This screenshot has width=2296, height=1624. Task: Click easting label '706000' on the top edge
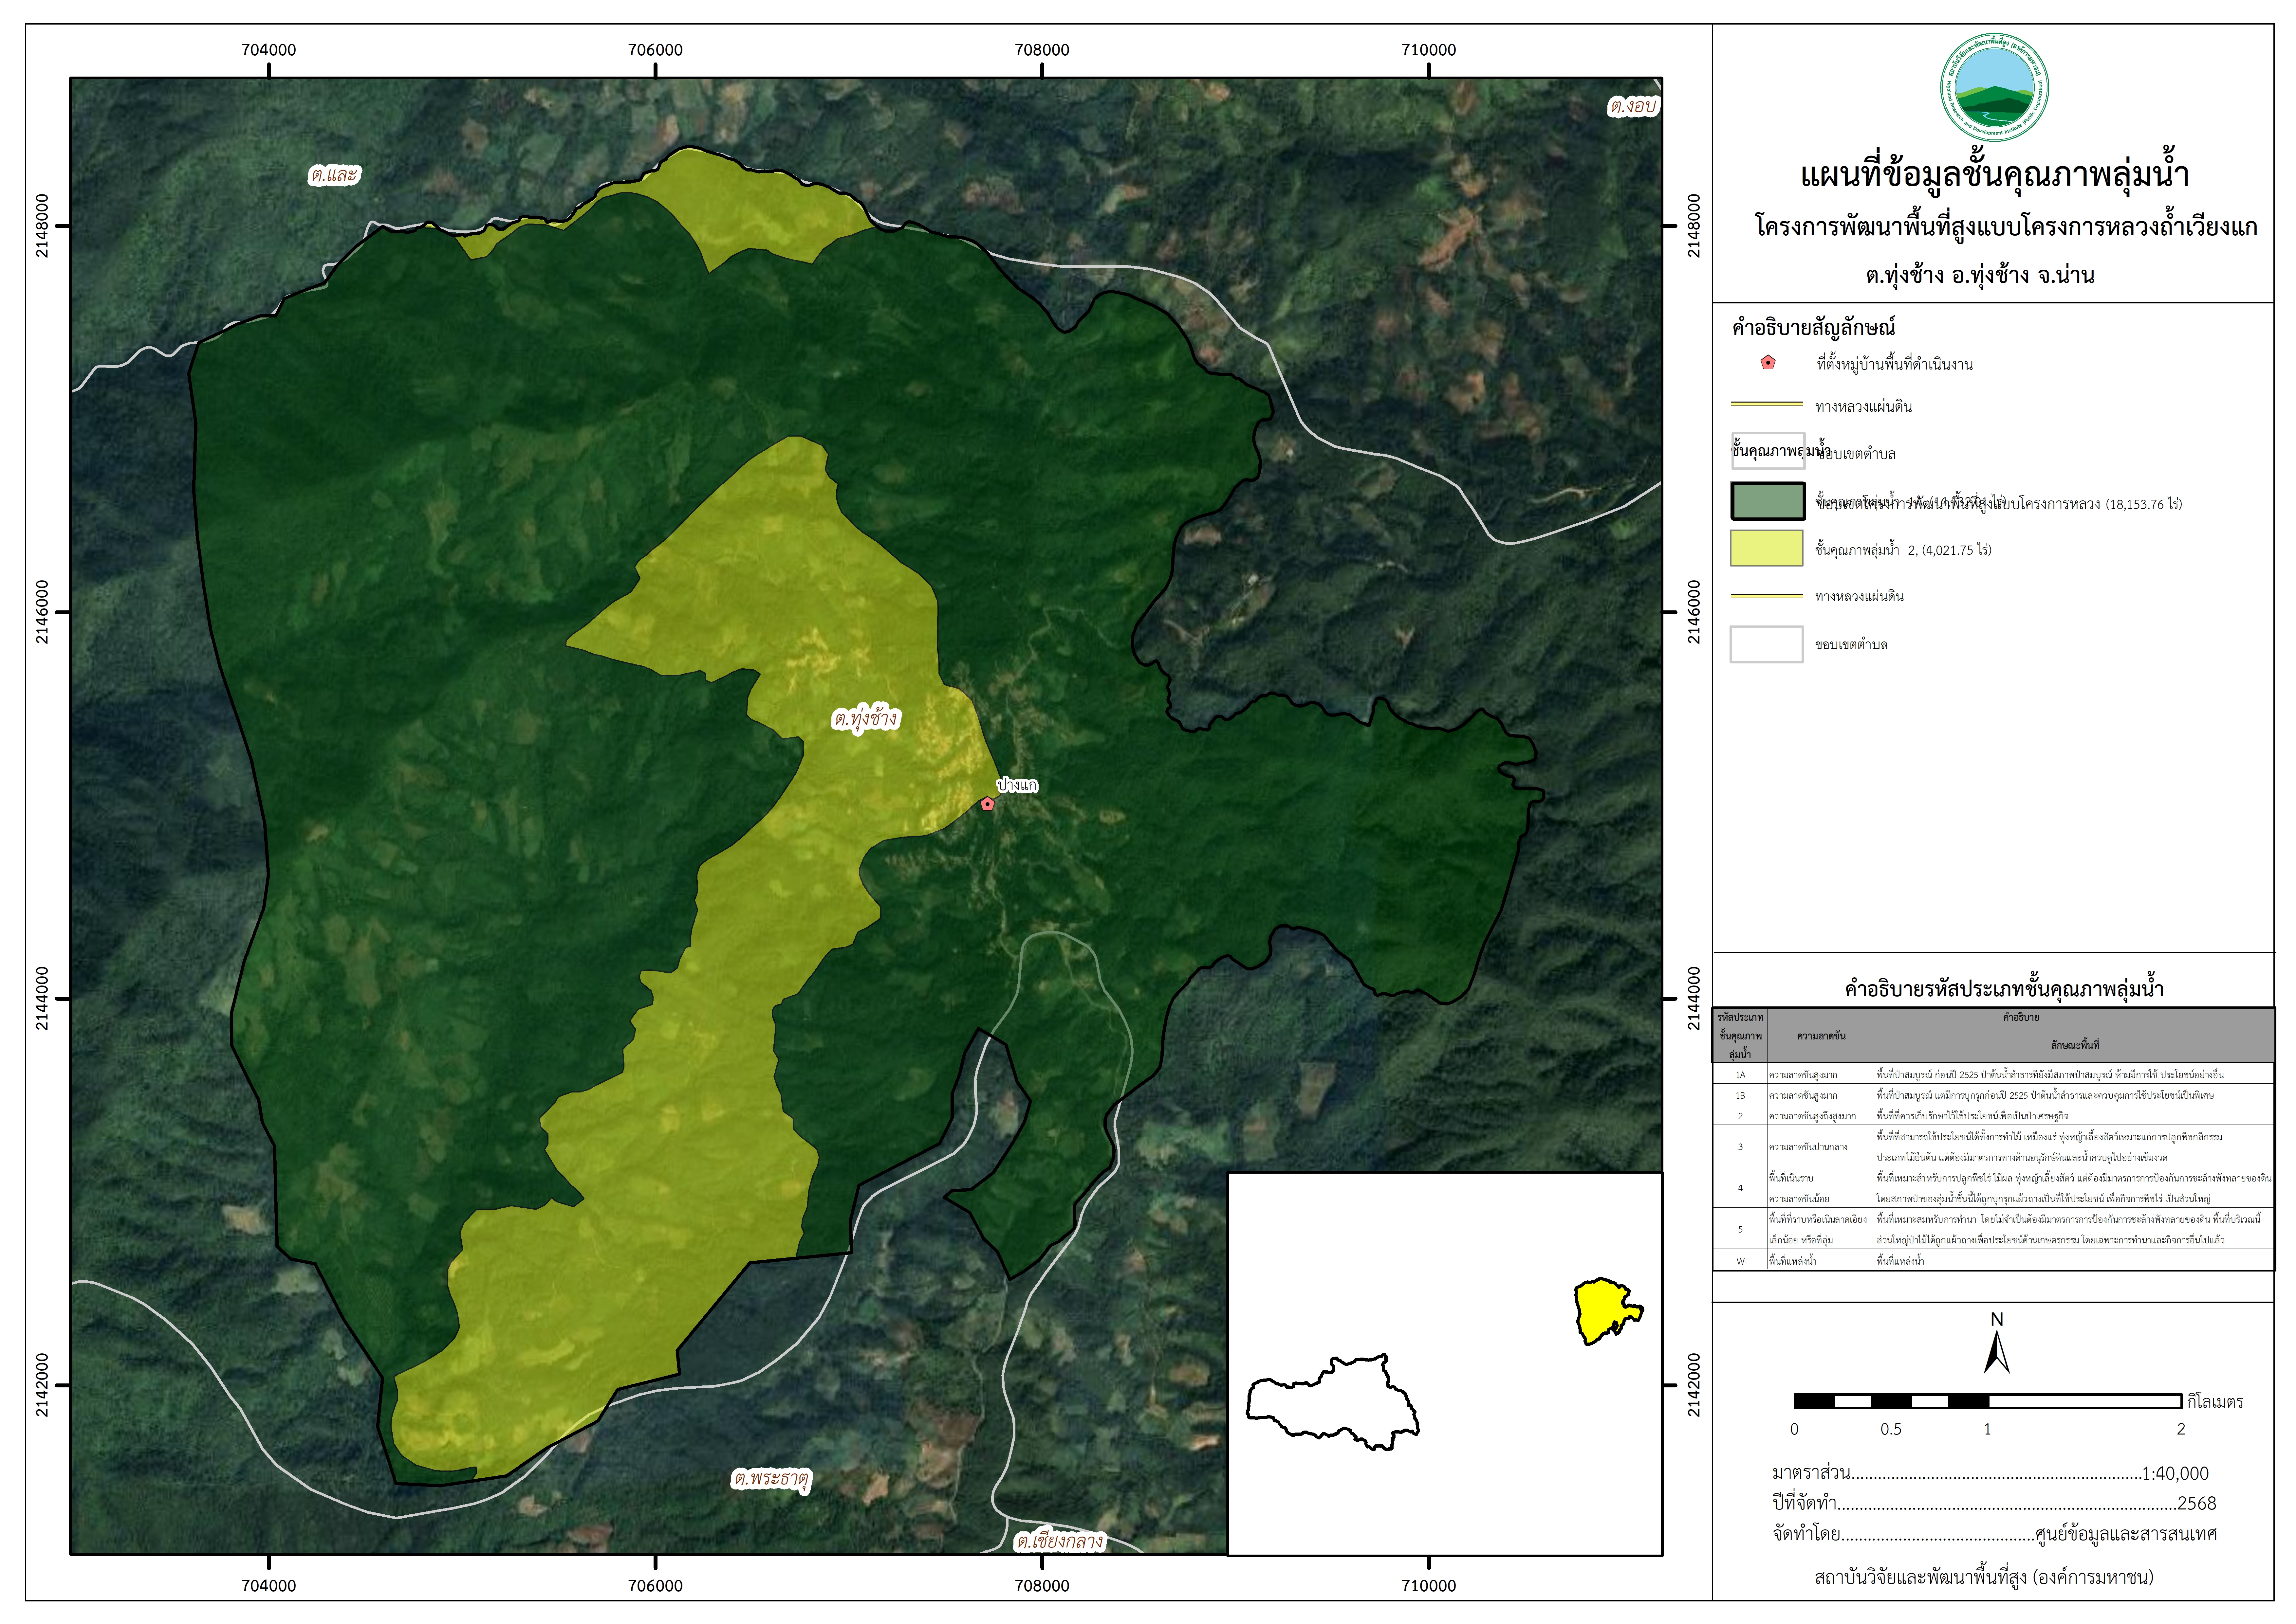coord(655,50)
